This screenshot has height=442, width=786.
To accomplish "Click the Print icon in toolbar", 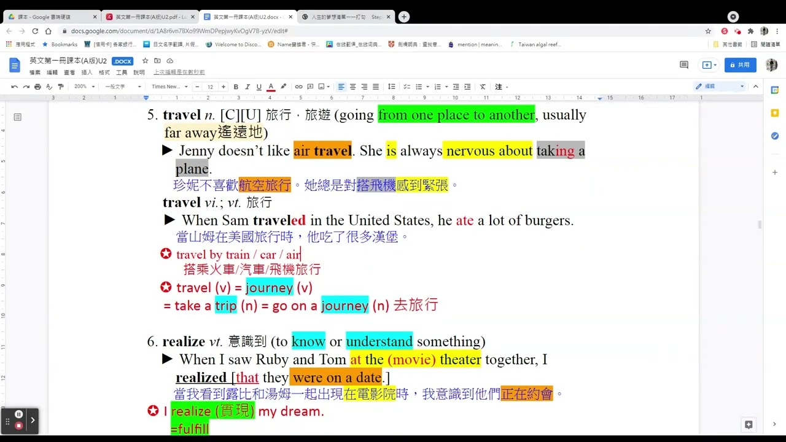I will point(37,87).
